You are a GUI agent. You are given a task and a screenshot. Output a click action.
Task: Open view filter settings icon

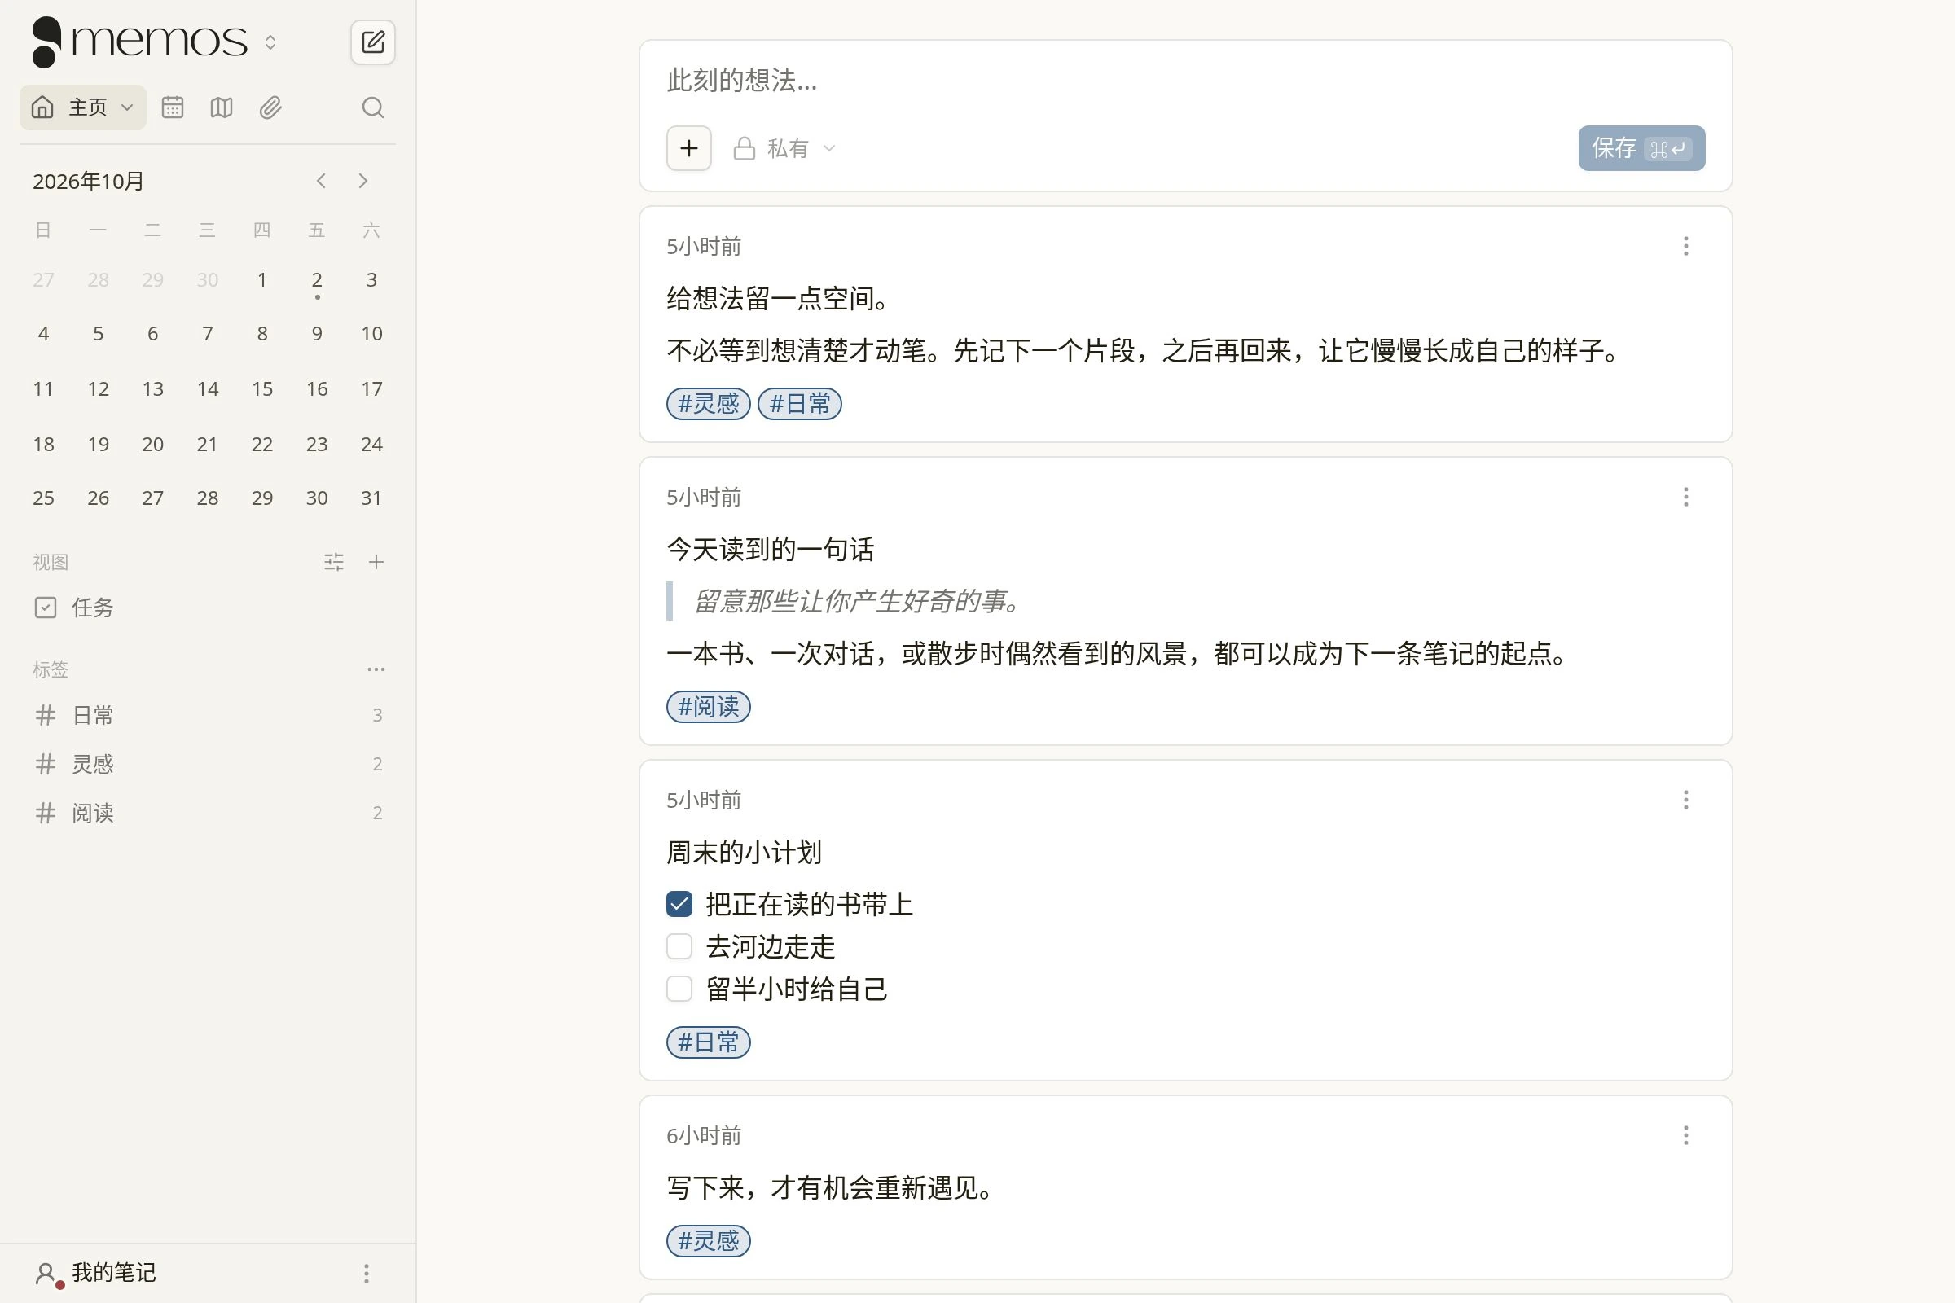coord(333,562)
